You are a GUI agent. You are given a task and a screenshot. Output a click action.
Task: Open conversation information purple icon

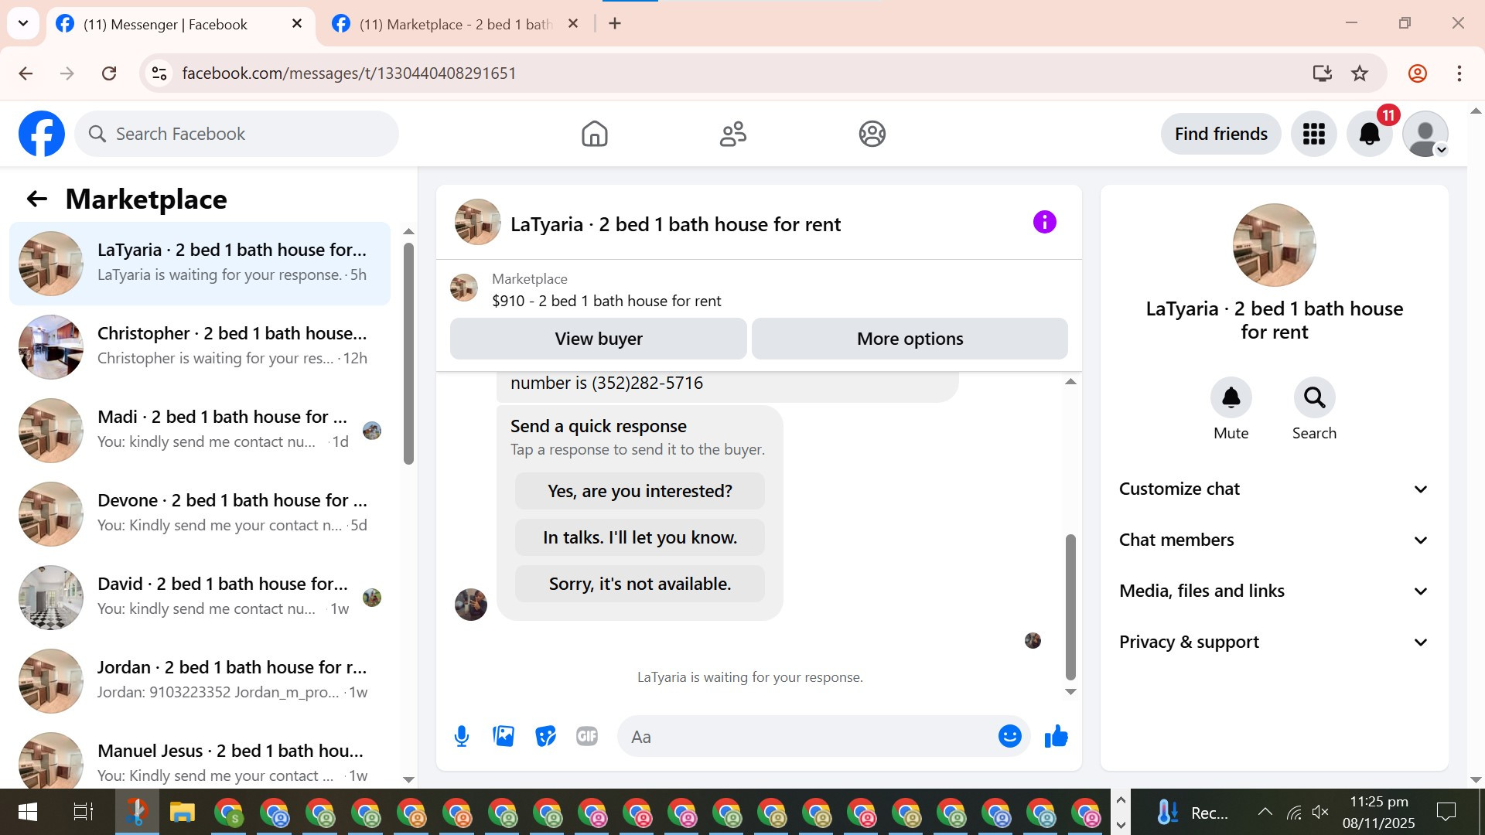point(1044,223)
